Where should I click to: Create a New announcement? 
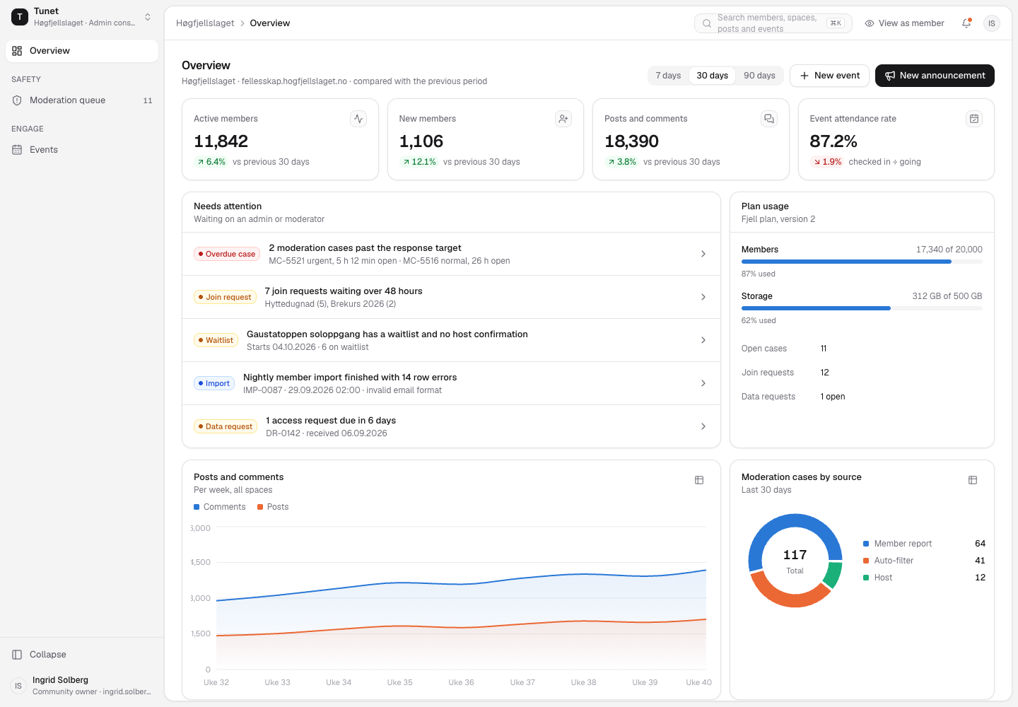(x=935, y=76)
